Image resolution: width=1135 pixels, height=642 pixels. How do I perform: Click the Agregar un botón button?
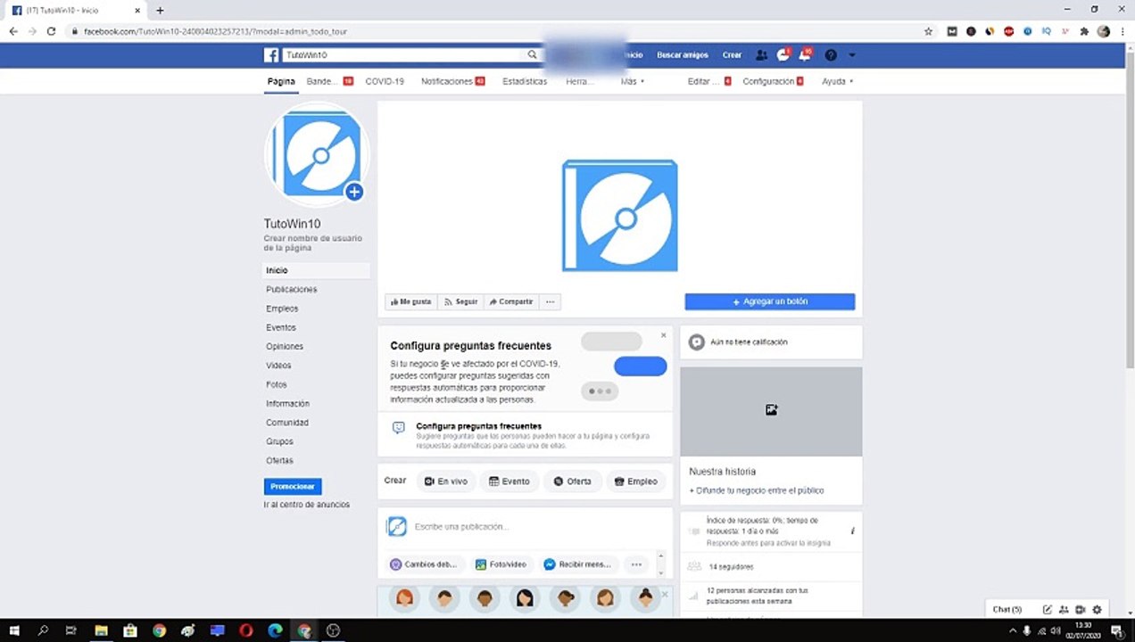click(770, 302)
